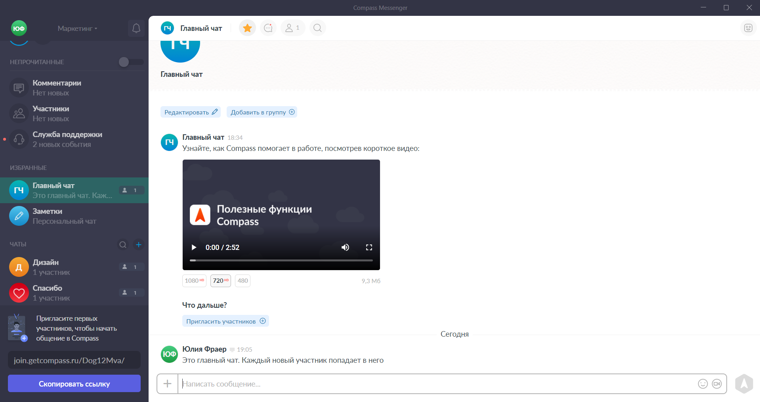This screenshot has width=760, height=402.
Task: Click Редактировать button
Action: (x=191, y=112)
